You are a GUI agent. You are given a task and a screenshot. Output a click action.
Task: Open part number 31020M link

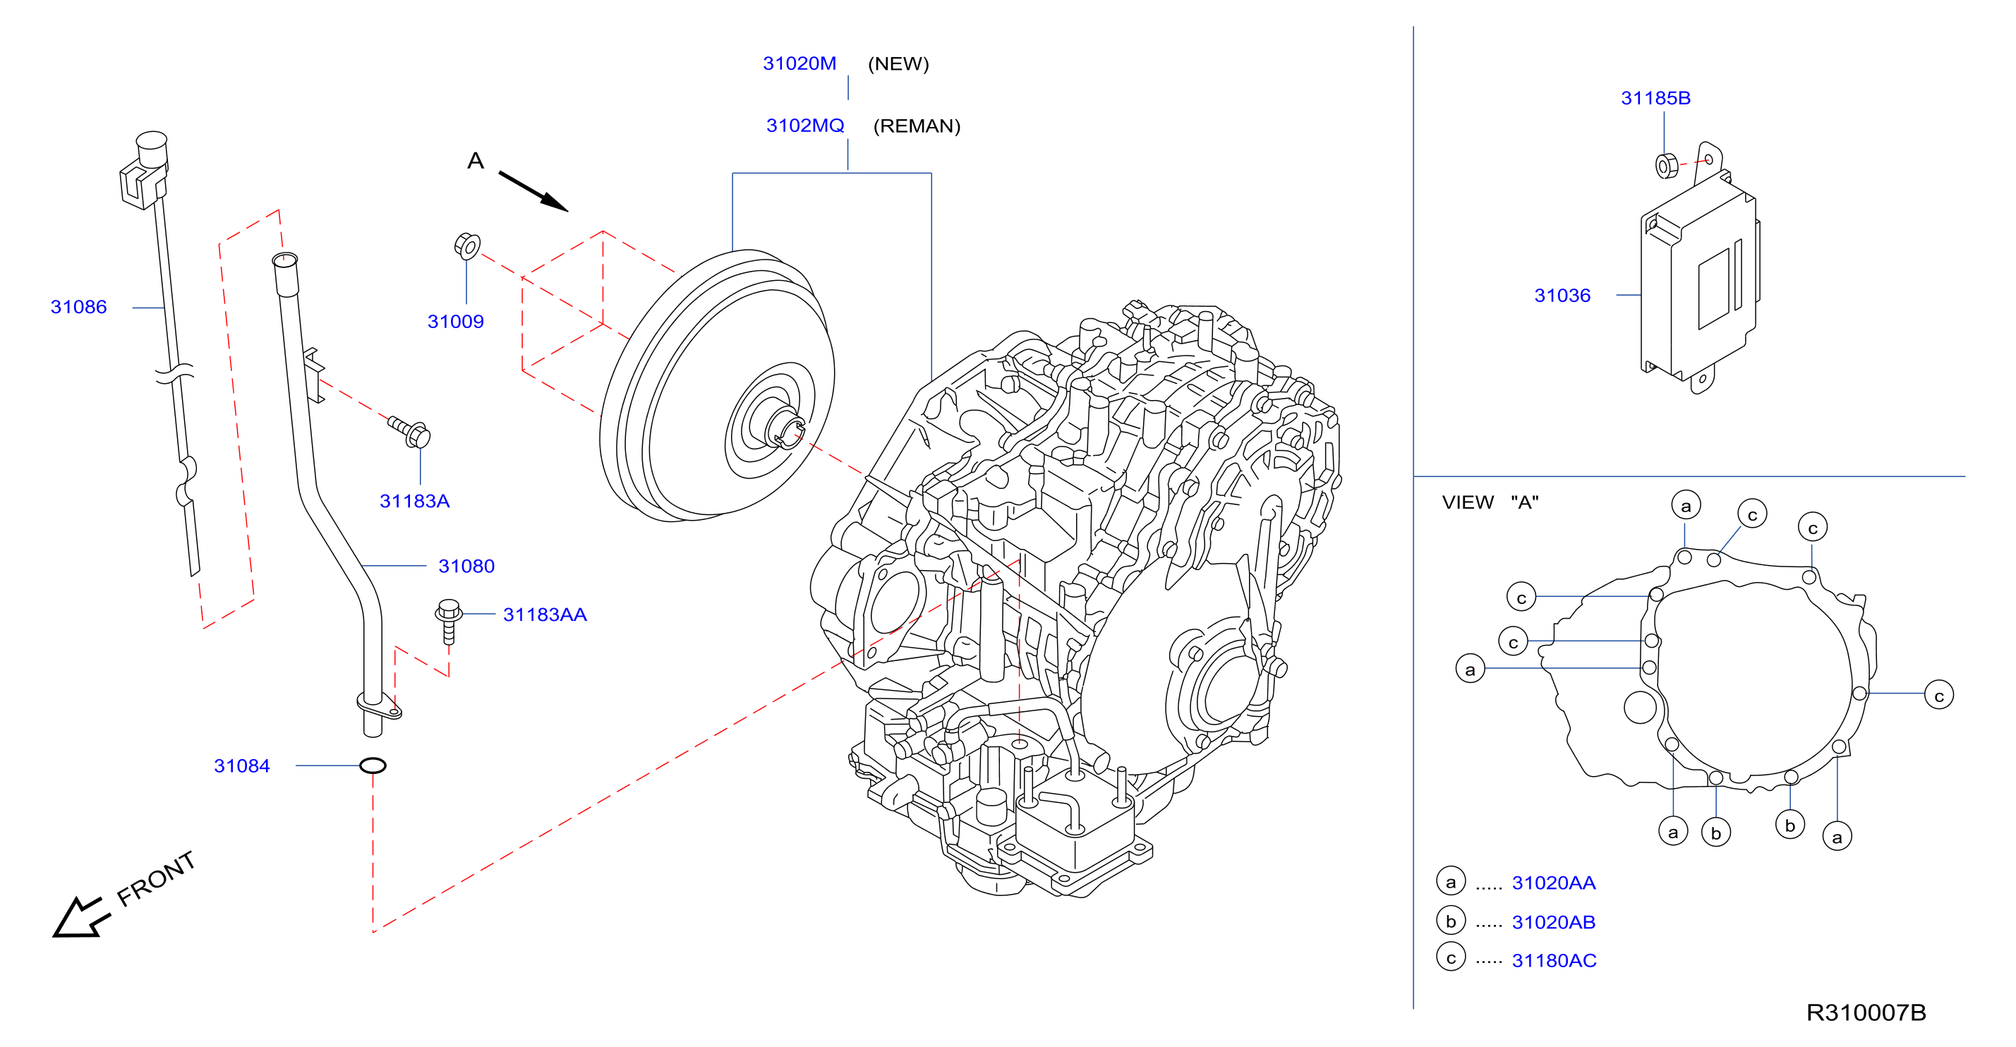(x=799, y=63)
